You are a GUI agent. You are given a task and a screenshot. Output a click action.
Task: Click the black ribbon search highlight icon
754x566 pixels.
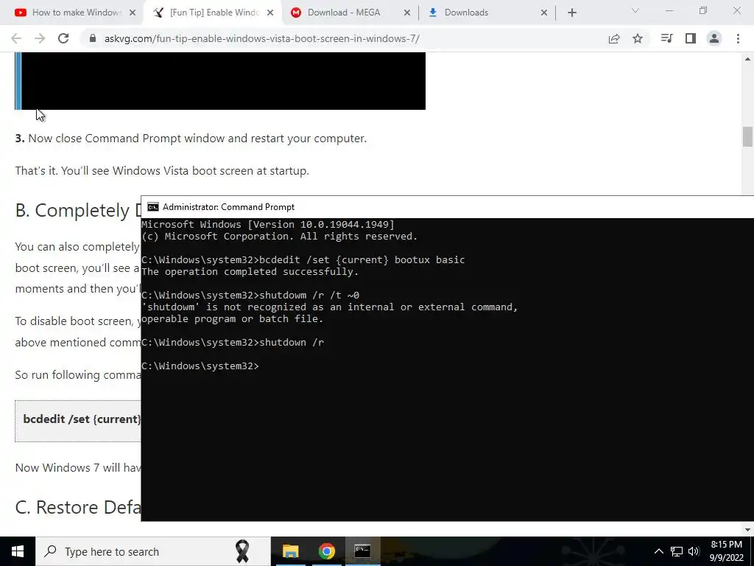coord(242,551)
